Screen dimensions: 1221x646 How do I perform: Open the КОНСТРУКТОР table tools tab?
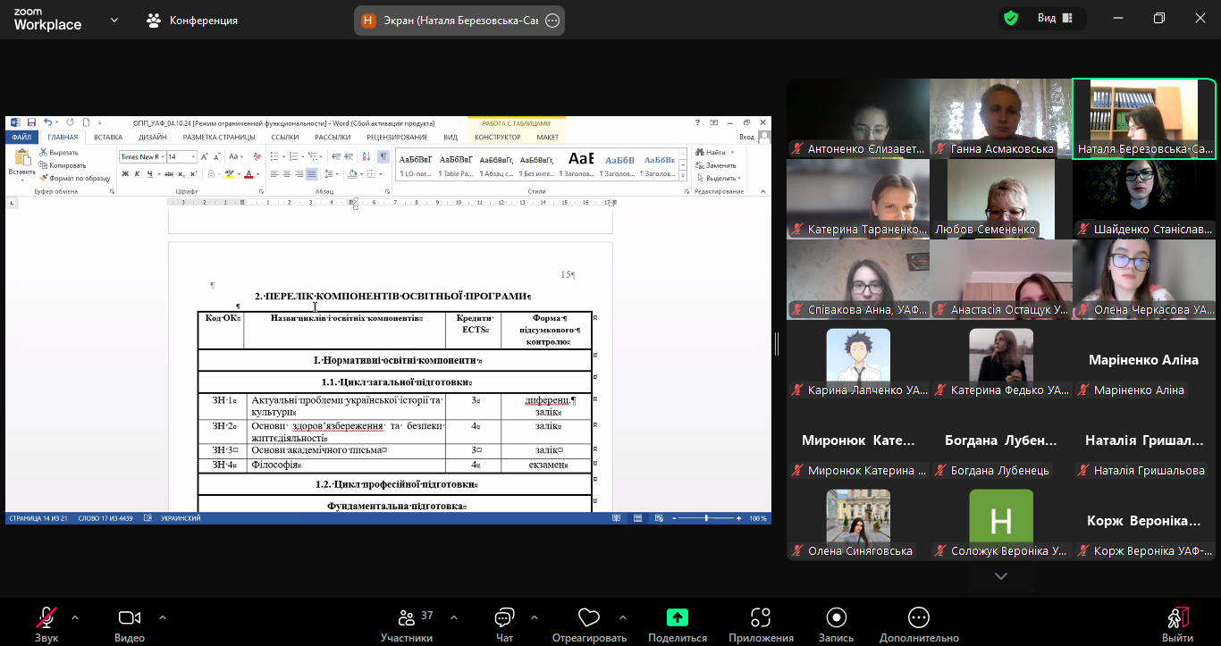coord(497,138)
